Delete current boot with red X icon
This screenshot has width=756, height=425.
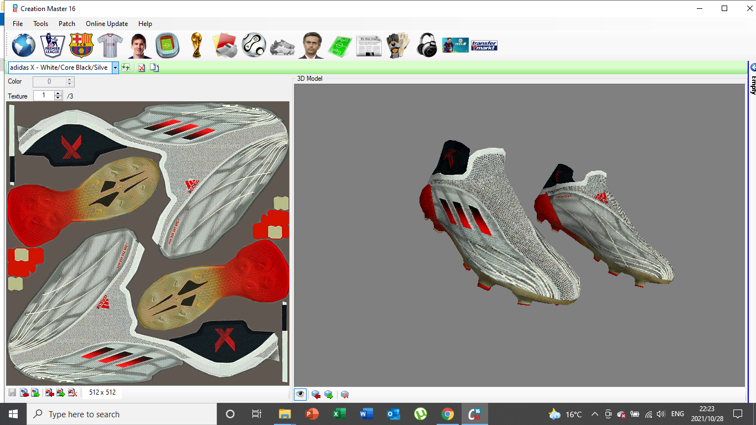tap(142, 68)
